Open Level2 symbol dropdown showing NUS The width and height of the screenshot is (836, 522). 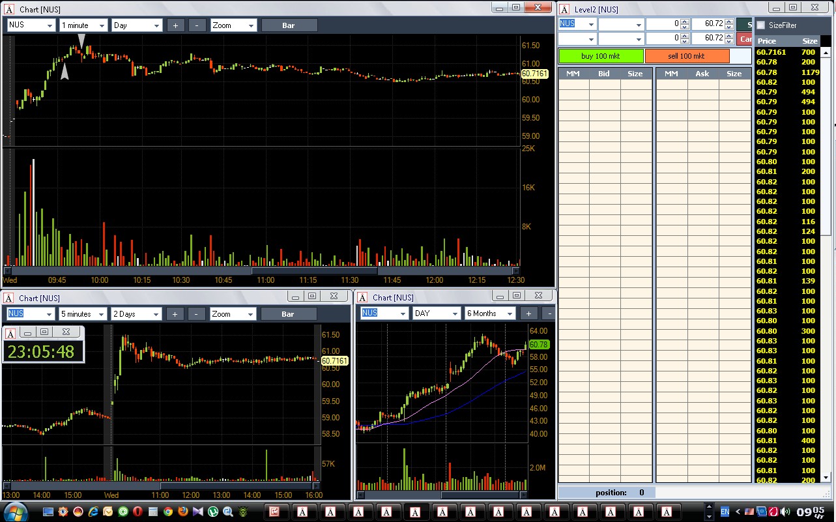pos(577,24)
